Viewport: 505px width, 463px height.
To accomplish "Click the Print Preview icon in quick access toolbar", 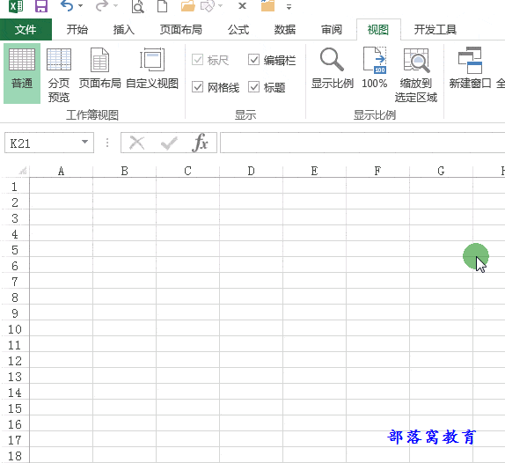I will click(138, 6).
